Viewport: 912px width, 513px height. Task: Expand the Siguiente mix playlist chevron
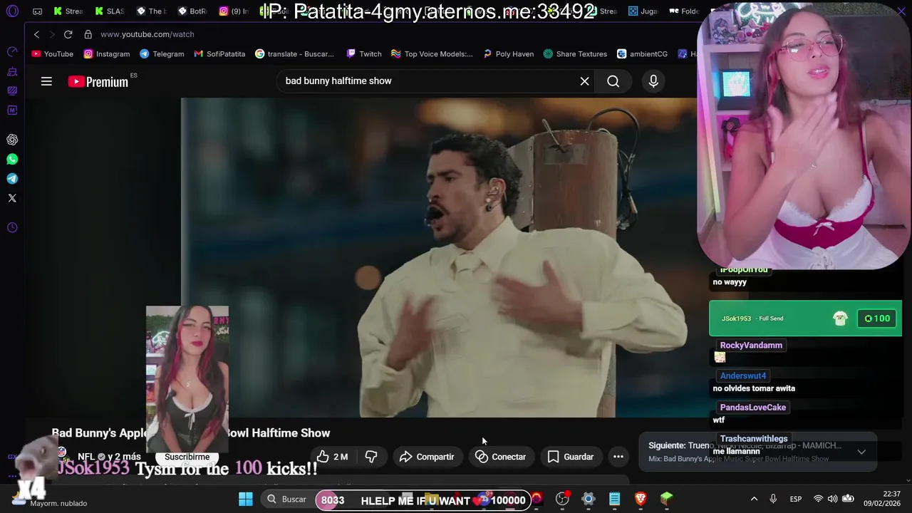point(861,452)
